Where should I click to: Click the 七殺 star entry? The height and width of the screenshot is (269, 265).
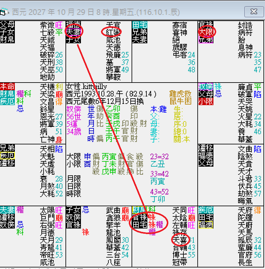pos(47,32)
